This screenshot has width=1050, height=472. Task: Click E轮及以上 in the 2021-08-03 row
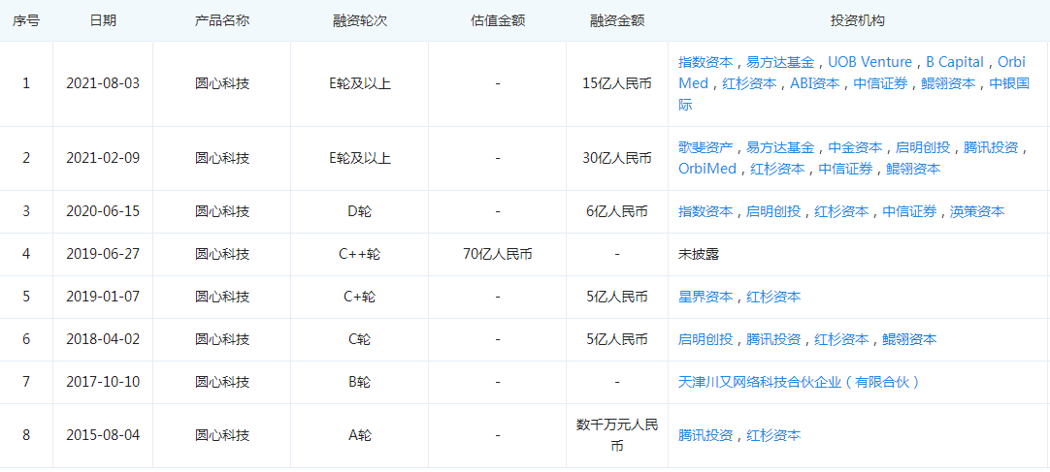coord(360,84)
